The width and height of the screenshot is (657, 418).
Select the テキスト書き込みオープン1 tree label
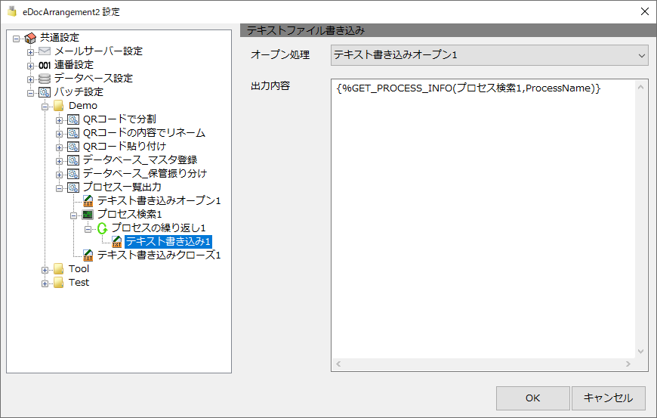[x=159, y=201]
